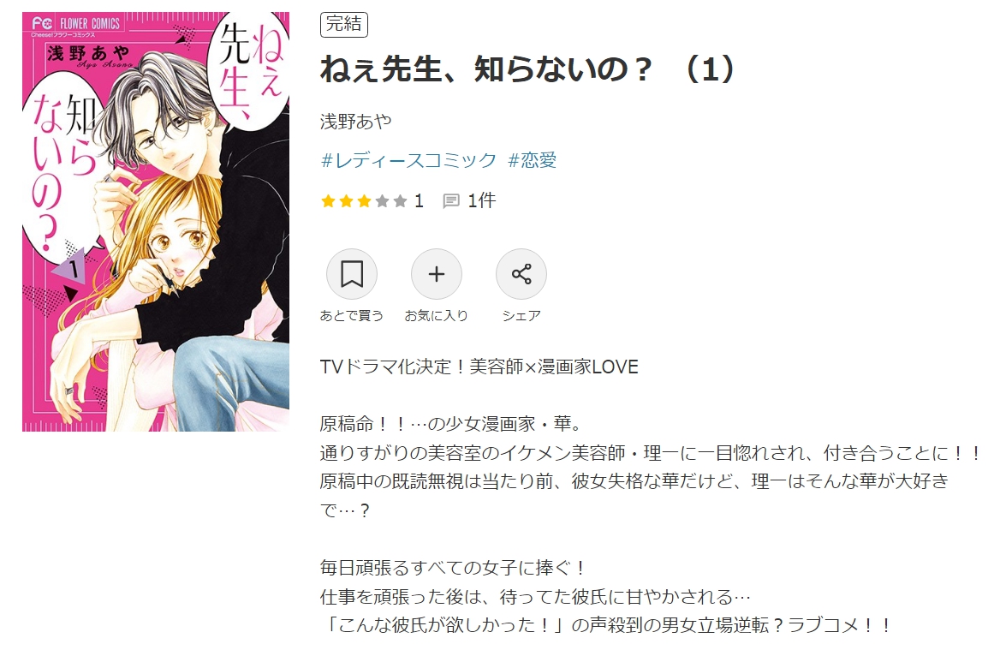988x650 pixels.
Task: Select the fifth gray rating star
Action: point(400,201)
